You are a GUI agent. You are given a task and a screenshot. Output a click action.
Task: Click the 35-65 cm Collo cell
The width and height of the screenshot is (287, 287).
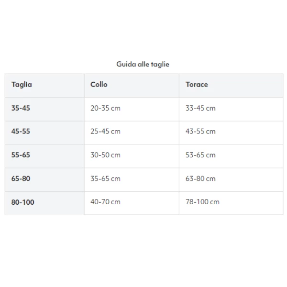(105, 179)
